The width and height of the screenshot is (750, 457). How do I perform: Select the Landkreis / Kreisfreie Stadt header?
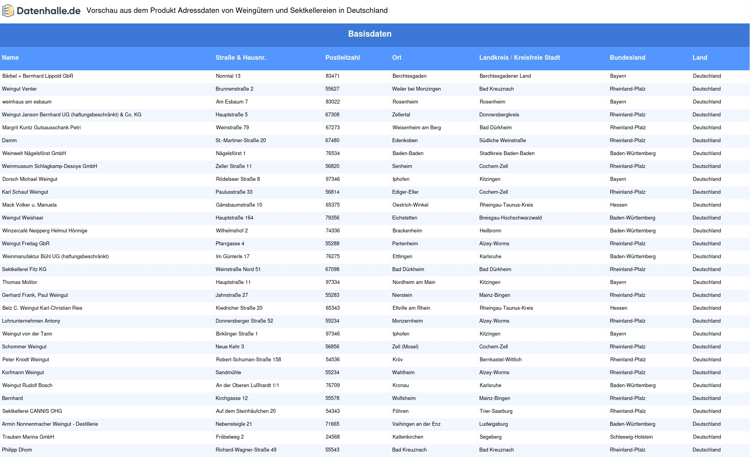click(x=520, y=57)
